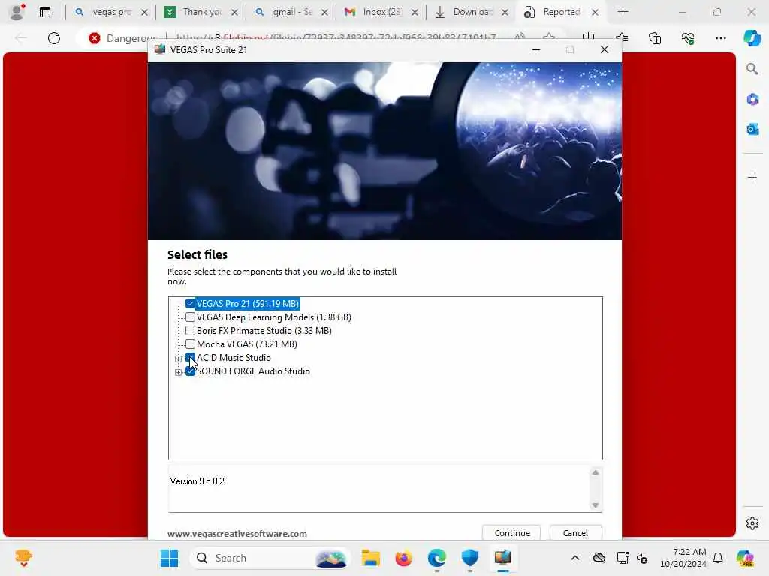Open the notifications bell
Viewport: 769px width, 576px height.
click(x=718, y=558)
